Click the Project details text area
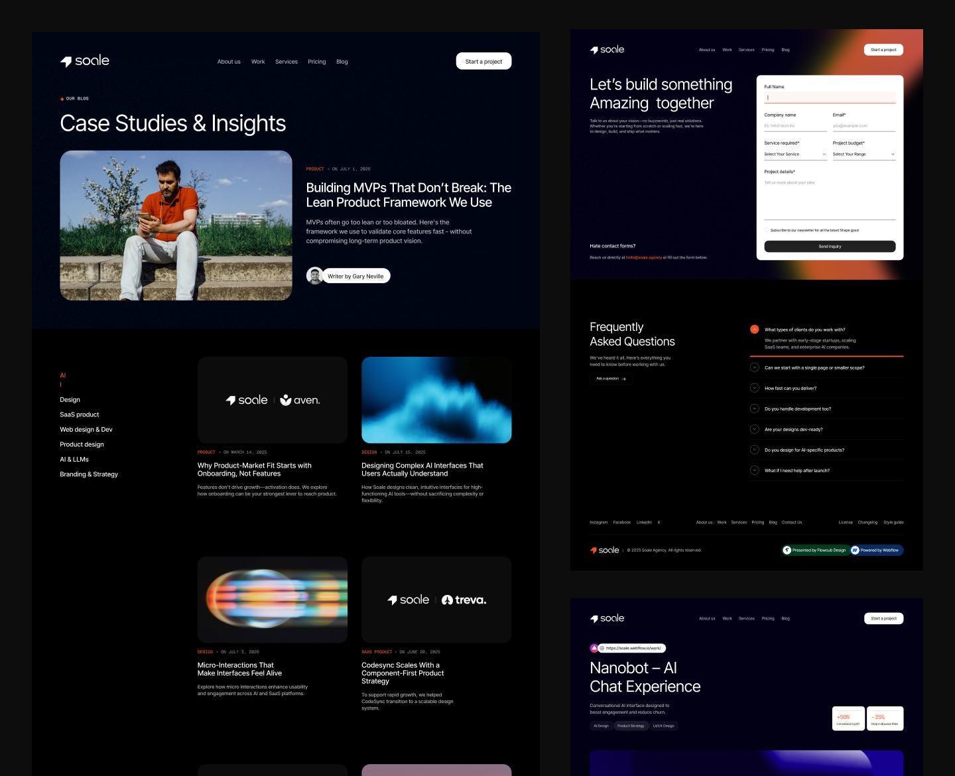 coord(830,198)
